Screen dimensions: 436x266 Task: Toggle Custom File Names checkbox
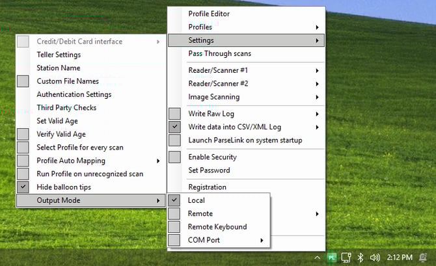[23, 81]
